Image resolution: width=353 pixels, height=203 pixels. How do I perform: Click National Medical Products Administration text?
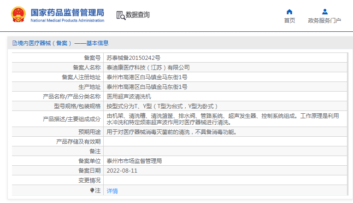click(67, 20)
